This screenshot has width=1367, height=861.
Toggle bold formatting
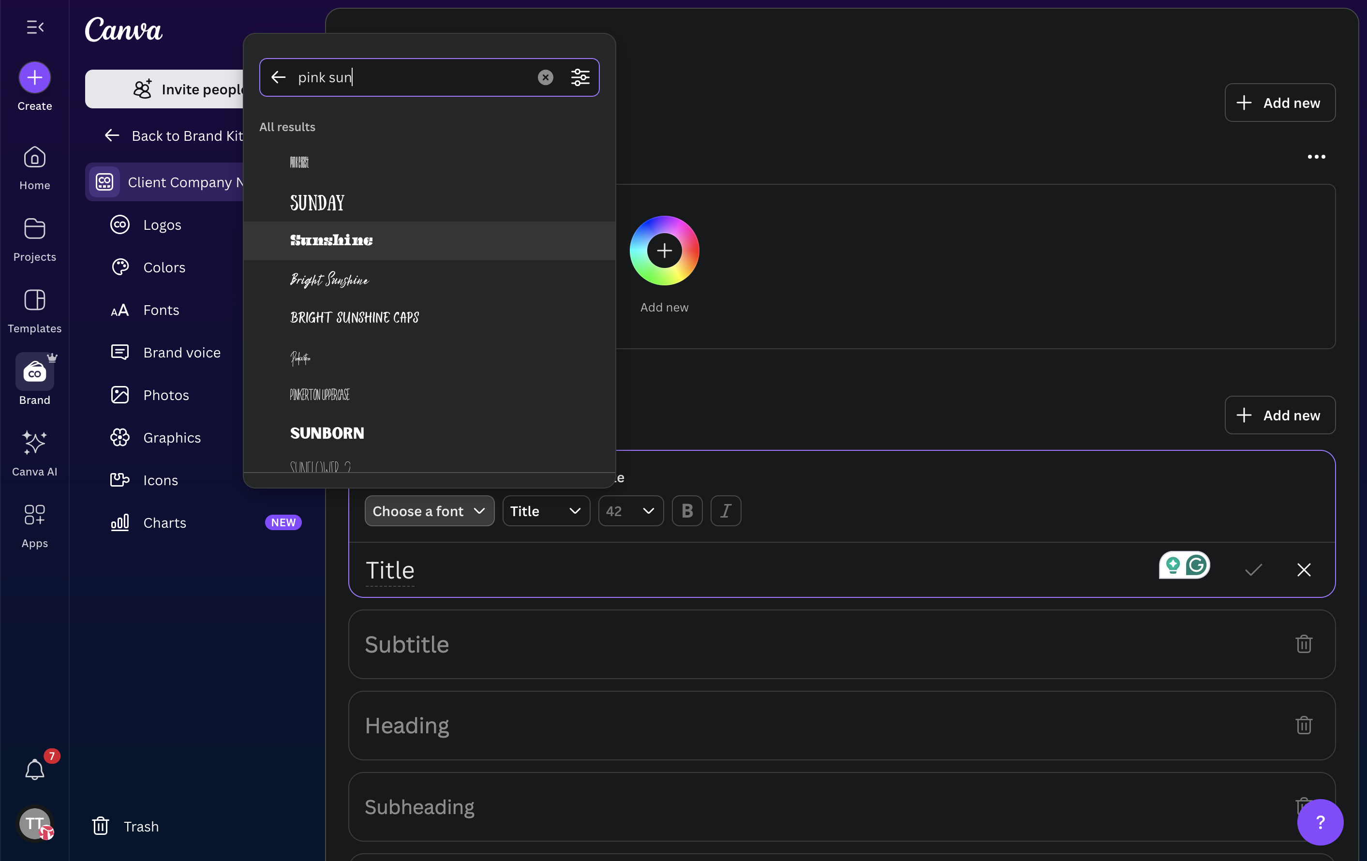pos(687,511)
